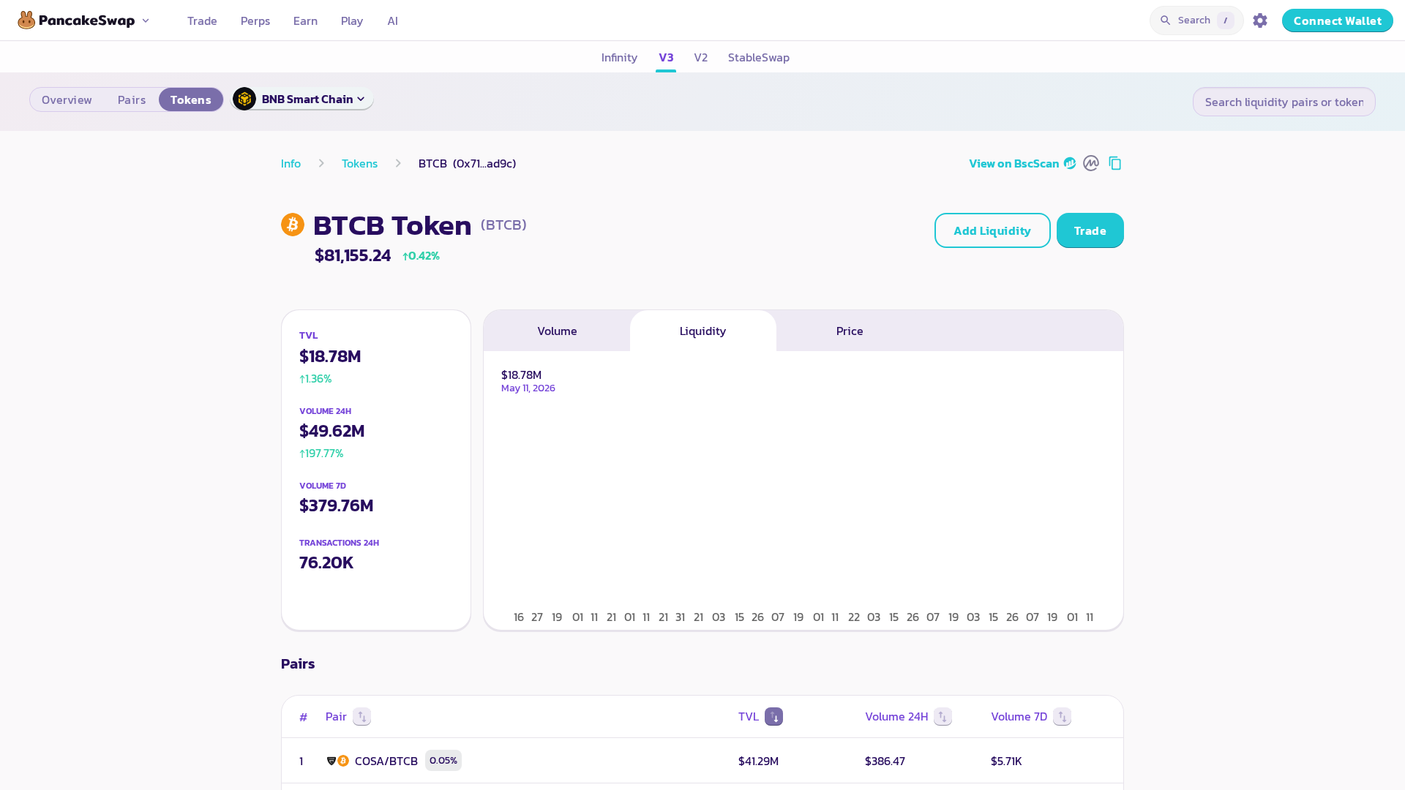This screenshot has width=1405, height=790.
Task: Click the Volume 24H value $49.62M
Action: click(331, 431)
